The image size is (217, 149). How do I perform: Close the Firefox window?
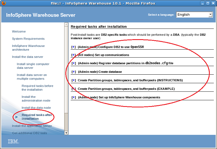(213, 3)
